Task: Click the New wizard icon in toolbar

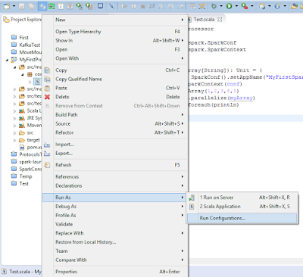Action: 7,6
